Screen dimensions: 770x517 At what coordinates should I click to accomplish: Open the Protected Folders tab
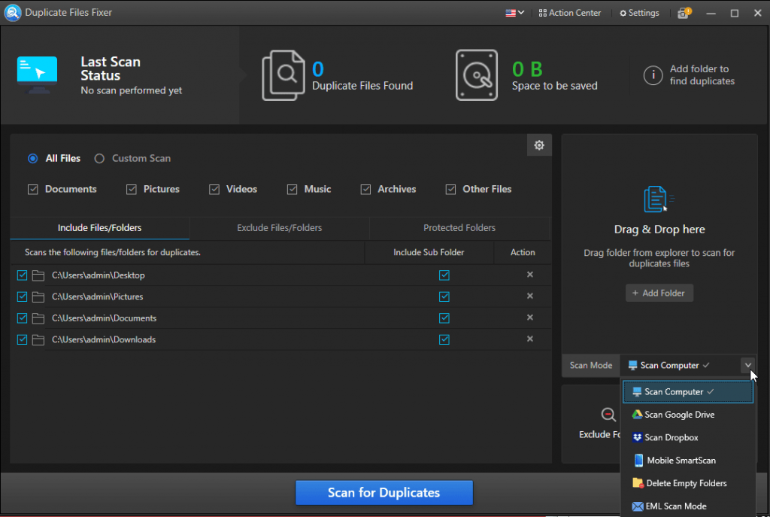click(459, 227)
